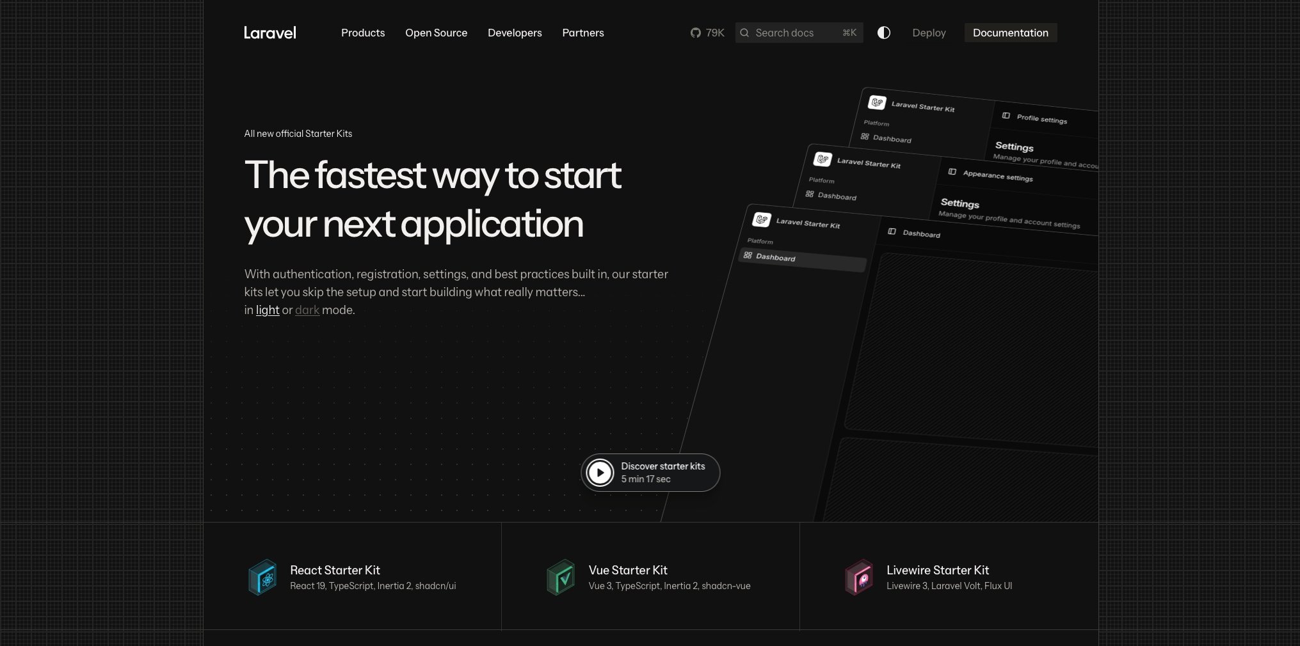Click 'Vue 3, TypeScript, Inertia 2, shadcn-vue' text
Viewport: 1300px width, 646px height.
[670, 586]
